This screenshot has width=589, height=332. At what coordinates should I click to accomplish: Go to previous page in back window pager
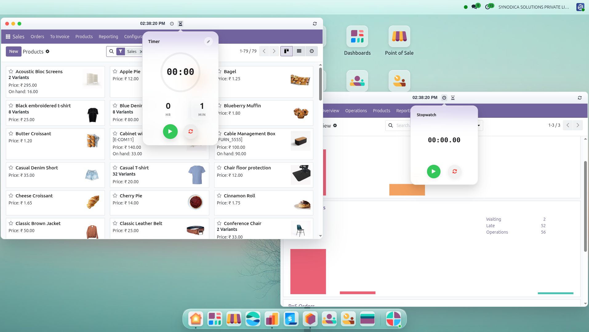568,125
